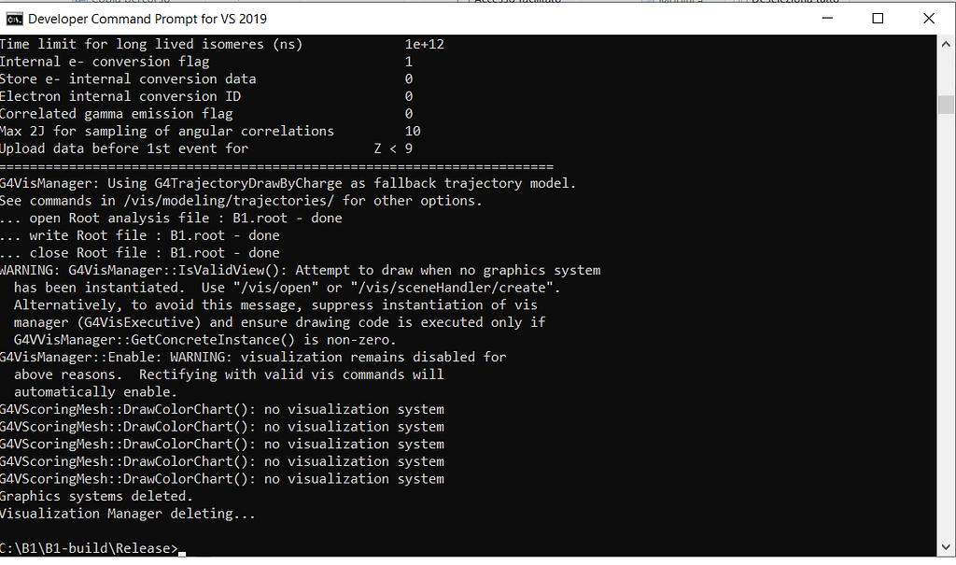
Task: Minimize the Developer Command Prompt window
Action: (x=826, y=19)
